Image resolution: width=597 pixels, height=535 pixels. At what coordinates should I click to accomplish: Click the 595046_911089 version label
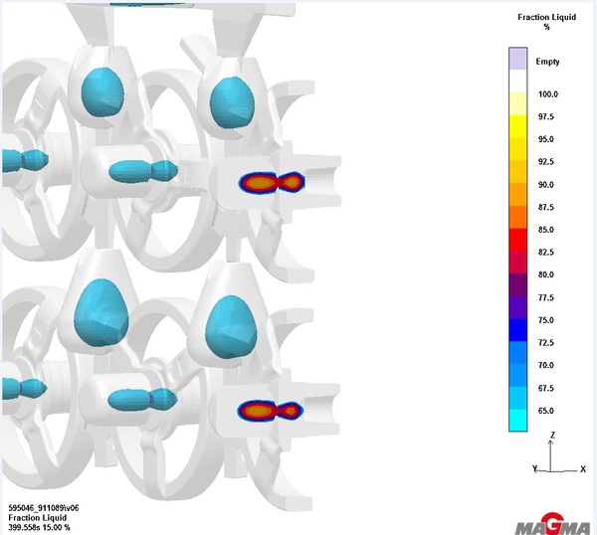point(43,507)
